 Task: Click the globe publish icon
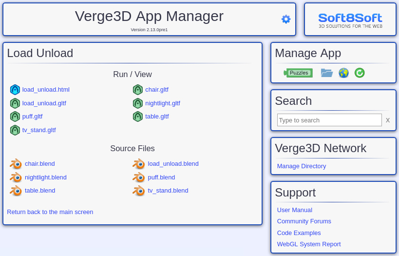click(x=343, y=73)
